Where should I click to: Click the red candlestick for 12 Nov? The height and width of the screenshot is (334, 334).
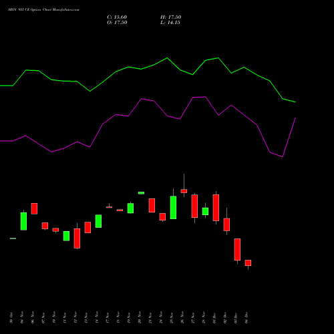pyautogui.click(x=77, y=238)
